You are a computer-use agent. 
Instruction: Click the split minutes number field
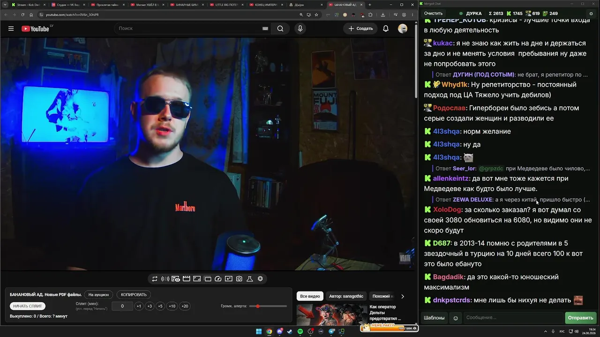122,306
